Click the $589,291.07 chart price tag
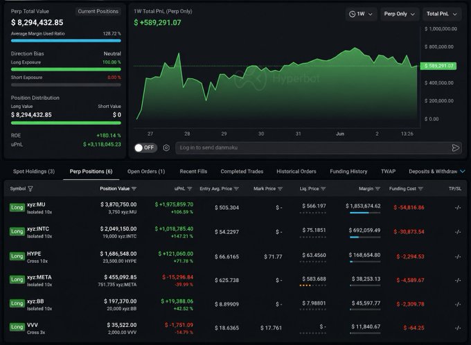The width and height of the screenshot is (471, 345). [438, 66]
